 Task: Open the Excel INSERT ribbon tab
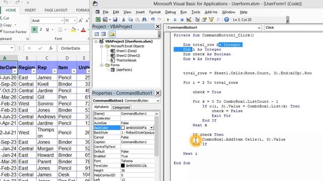(x=30, y=10)
